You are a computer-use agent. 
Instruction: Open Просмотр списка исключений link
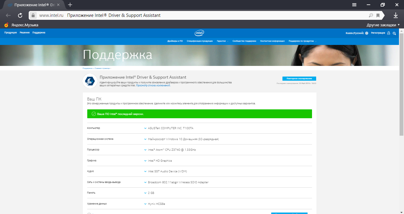(x=153, y=85)
